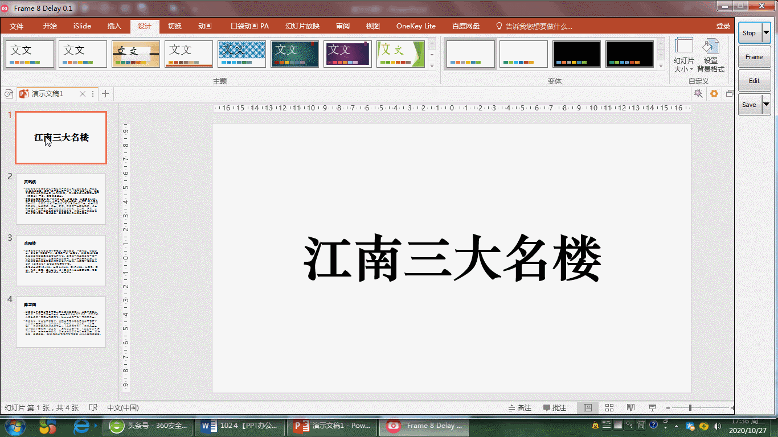Open the 动画 animations tab

point(205,26)
